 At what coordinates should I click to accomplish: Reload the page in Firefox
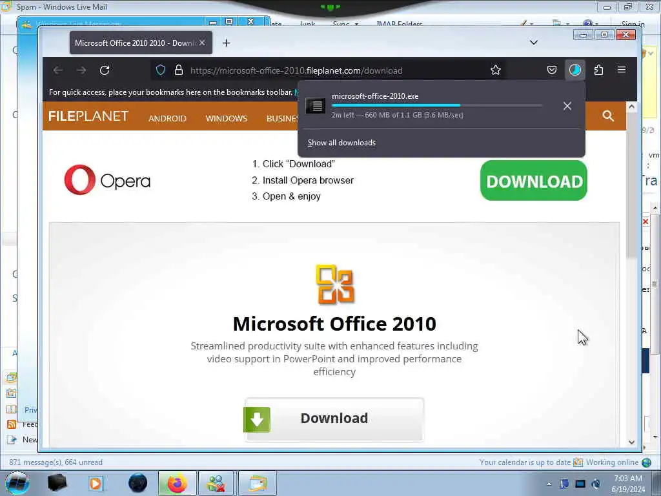[105, 70]
